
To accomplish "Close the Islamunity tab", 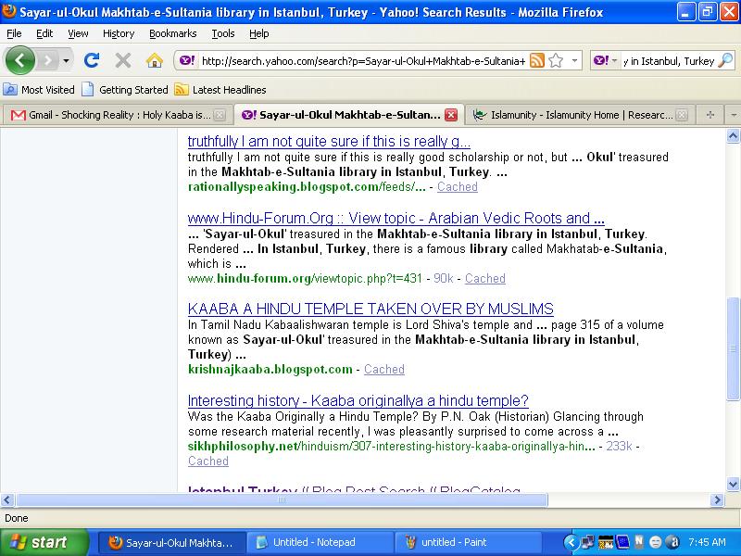I will click(682, 115).
